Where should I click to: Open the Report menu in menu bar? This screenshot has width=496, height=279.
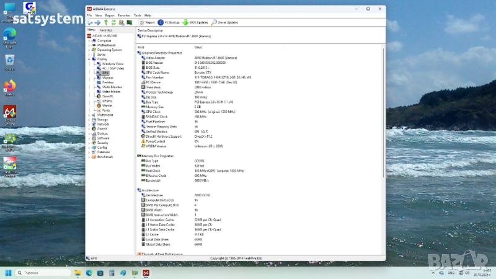click(x=110, y=15)
